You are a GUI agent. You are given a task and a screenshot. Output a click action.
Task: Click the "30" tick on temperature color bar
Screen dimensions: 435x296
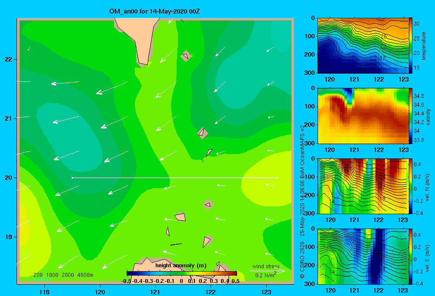pyautogui.click(x=417, y=24)
